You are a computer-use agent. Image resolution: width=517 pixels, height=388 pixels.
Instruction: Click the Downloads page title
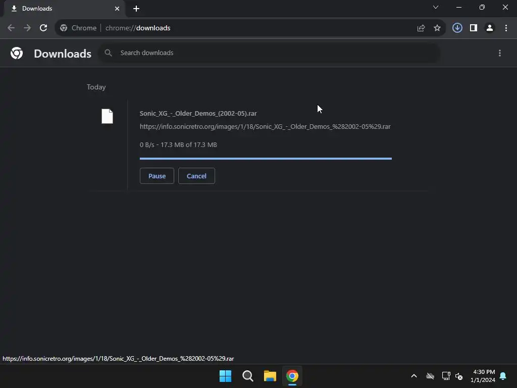click(63, 54)
